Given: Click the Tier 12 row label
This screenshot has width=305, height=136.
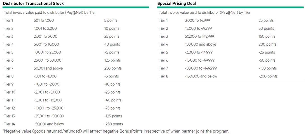Looking at the screenshot, I should pos(10,108).
